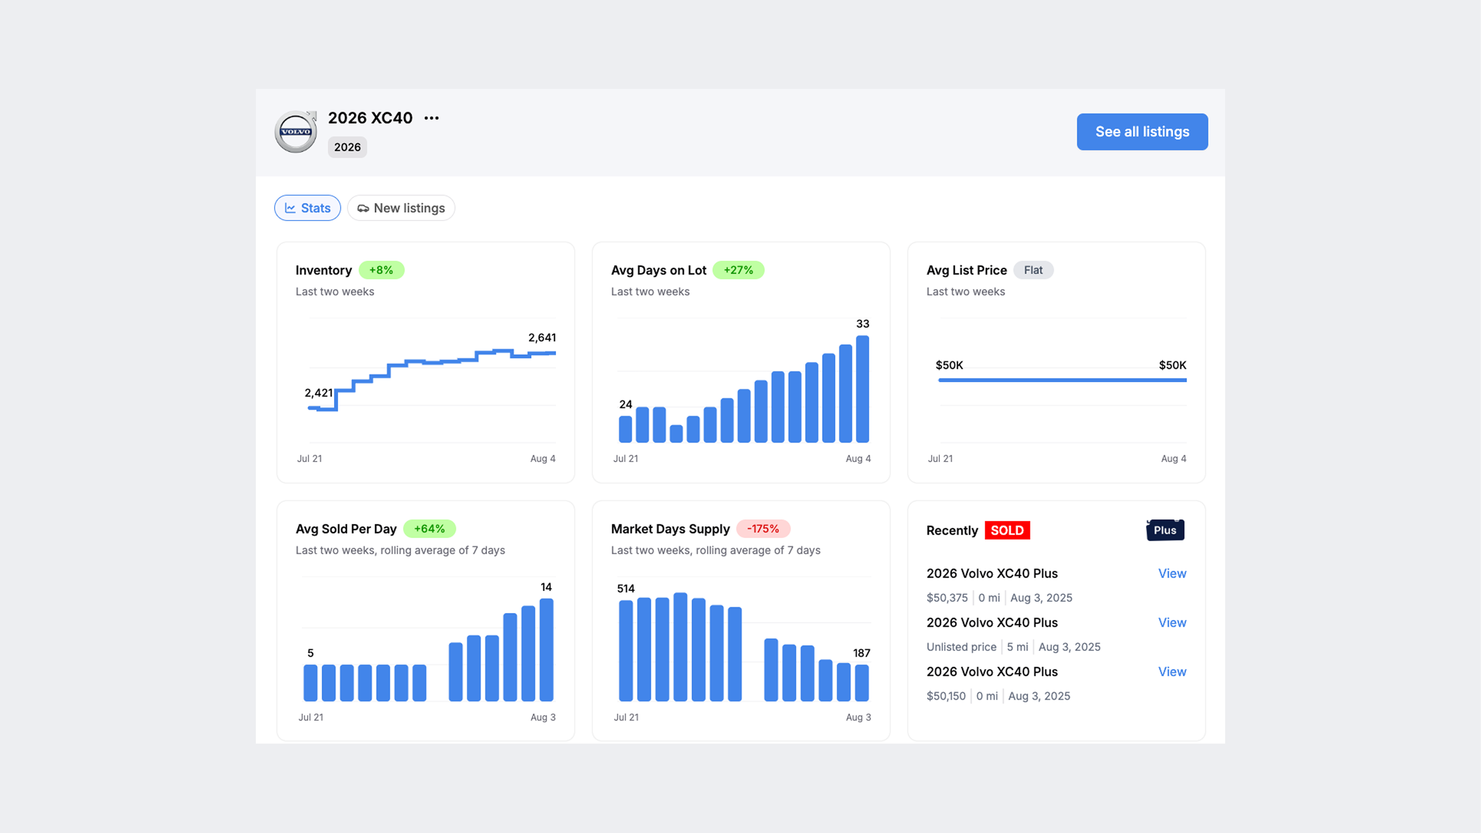Click the Market Days Supply title

tap(670, 529)
